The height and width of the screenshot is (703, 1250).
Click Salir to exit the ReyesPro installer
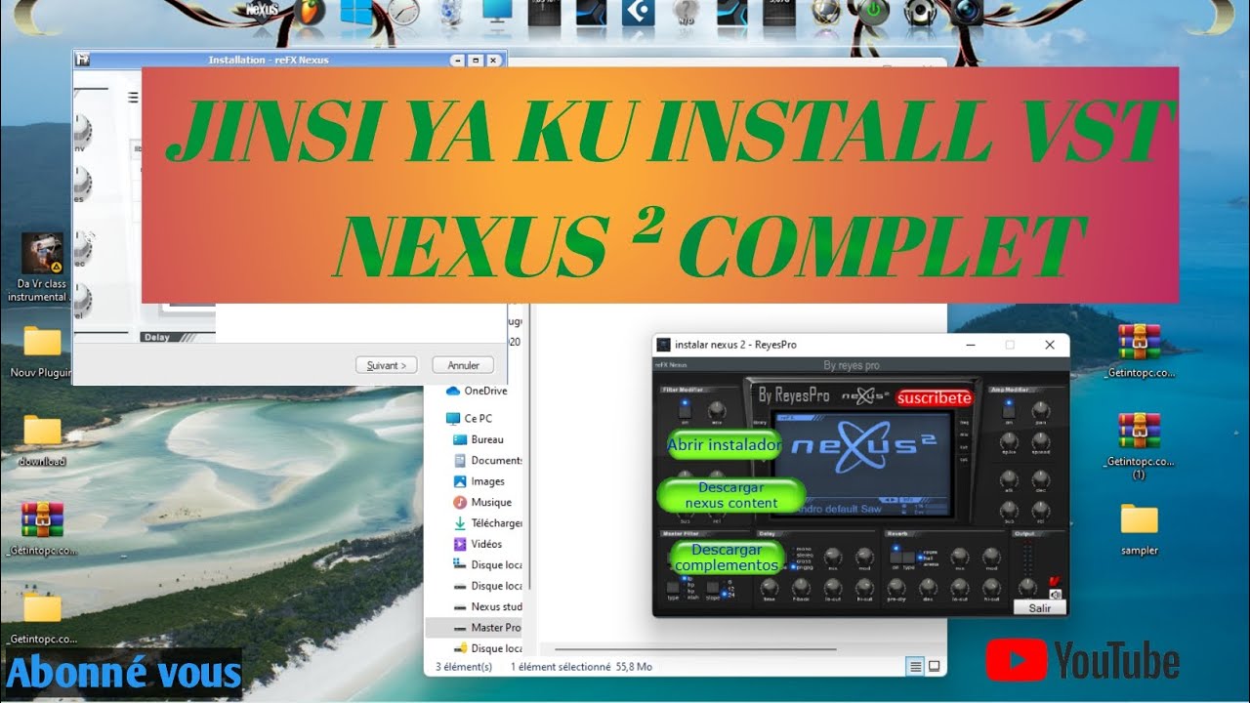pos(1040,607)
